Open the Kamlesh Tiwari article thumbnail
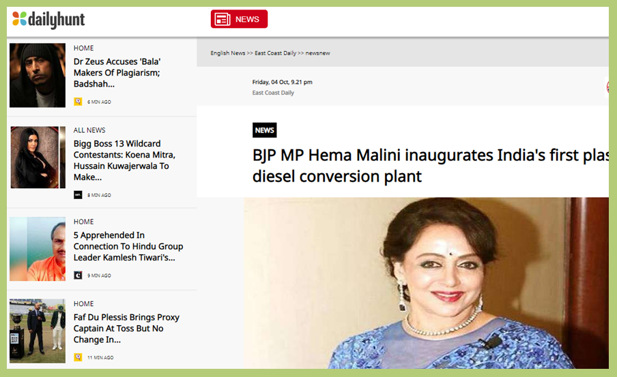This screenshot has width=617, height=377. click(x=38, y=249)
